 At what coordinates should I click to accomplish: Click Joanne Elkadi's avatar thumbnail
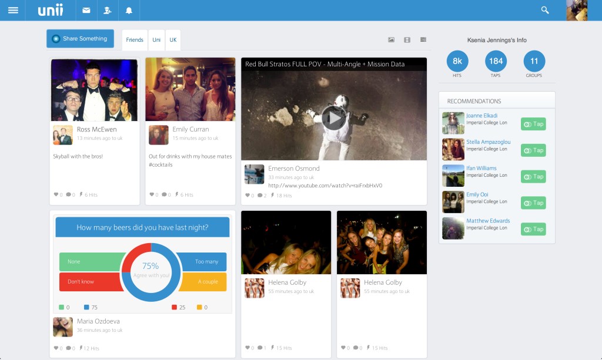click(x=453, y=123)
